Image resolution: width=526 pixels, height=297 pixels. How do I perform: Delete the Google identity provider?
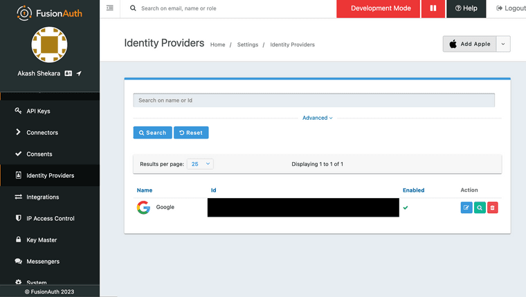[493, 208]
